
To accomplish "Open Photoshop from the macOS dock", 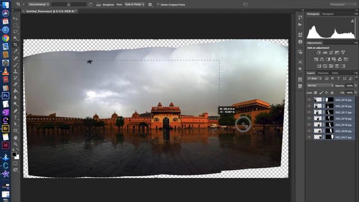I will click(x=6, y=95).
